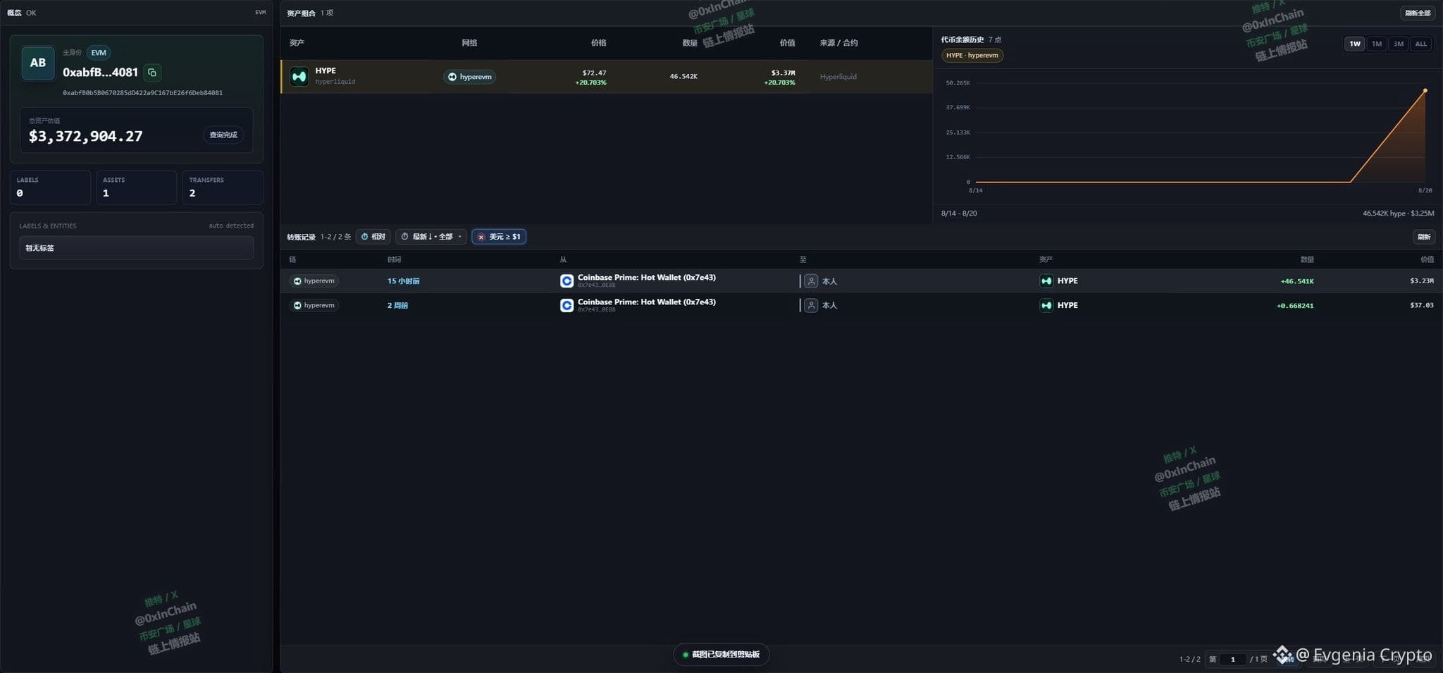Click the 刷新全部 refresh all button
This screenshot has height=673, width=1443.
(1418, 13)
